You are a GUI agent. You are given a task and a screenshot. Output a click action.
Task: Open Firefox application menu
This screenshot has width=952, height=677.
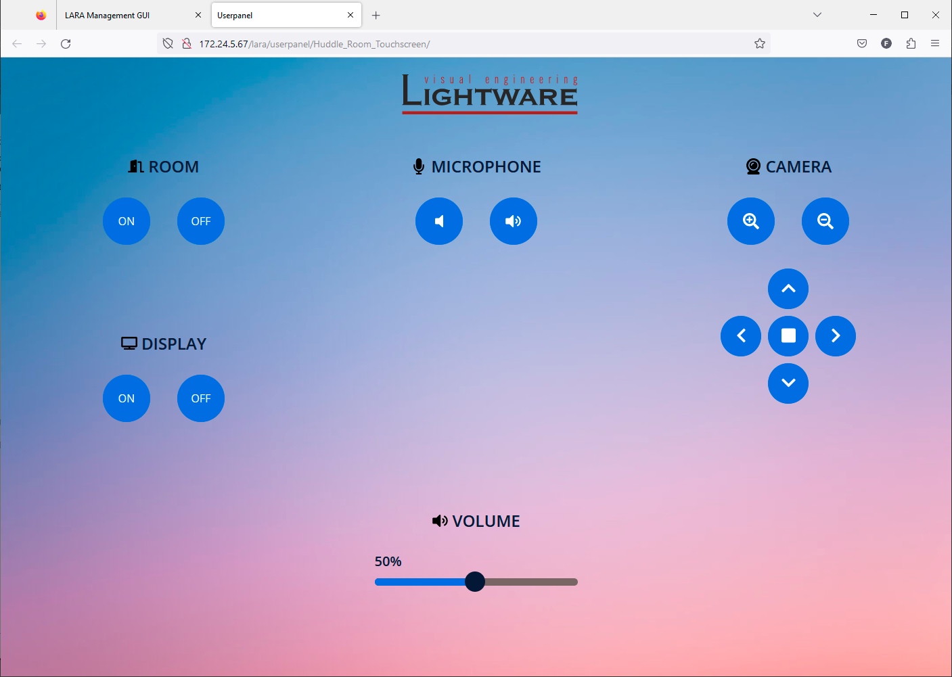pyautogui.click(x=935, y=43)
